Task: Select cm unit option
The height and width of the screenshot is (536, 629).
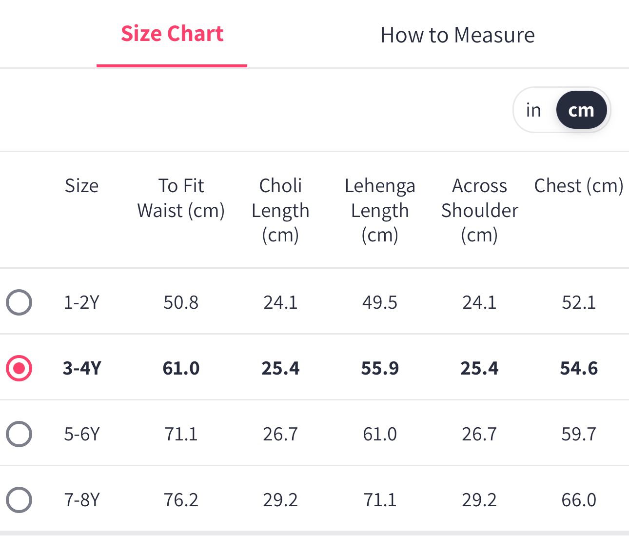Action: pos(581,110)
